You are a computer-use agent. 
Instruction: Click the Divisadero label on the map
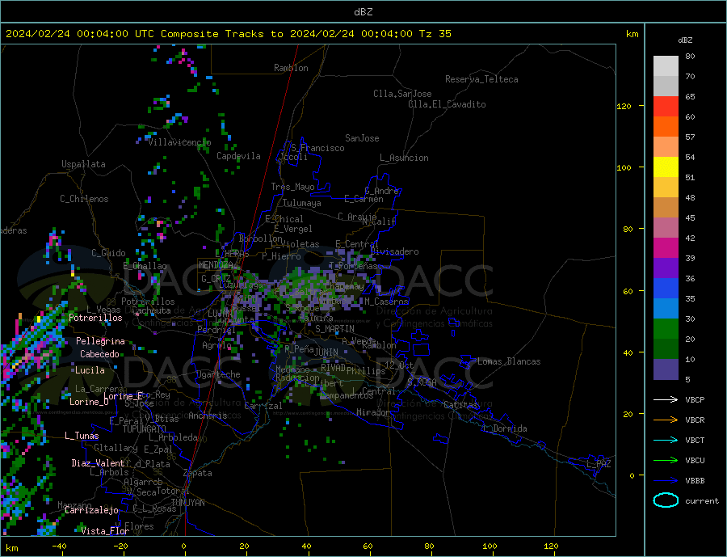(x=394, y=251)
